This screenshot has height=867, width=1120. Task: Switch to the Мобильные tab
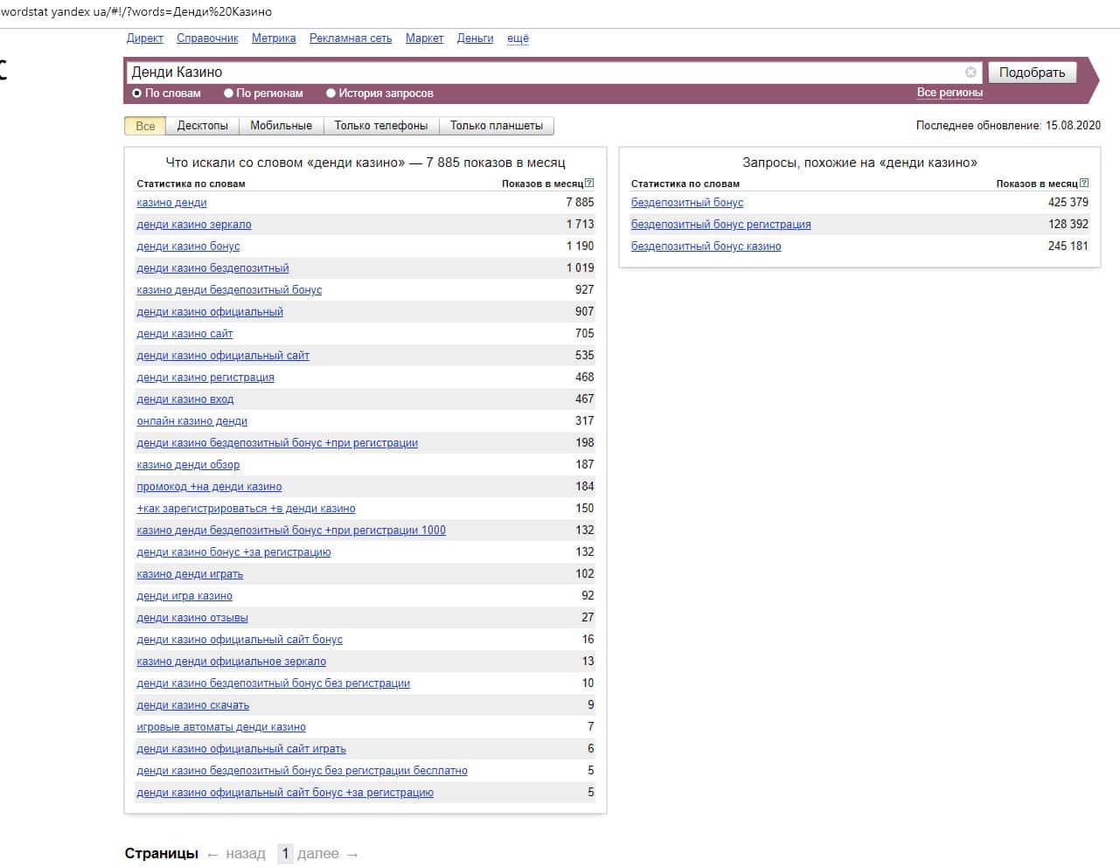coord(281,126)
